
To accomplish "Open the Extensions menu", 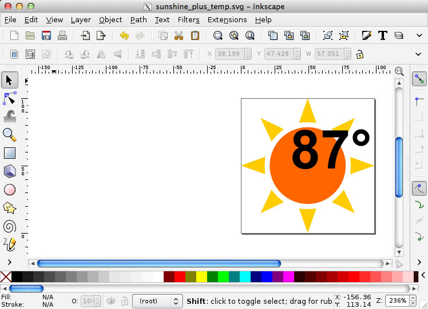I will (227, 20).
